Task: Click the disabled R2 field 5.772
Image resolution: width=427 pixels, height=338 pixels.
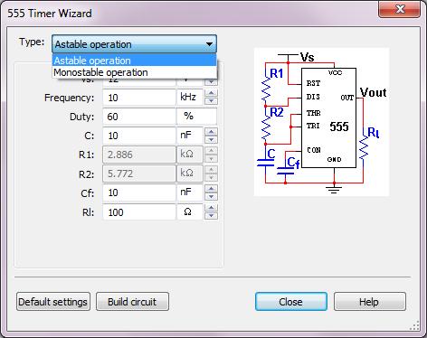Action: pyautogui.click(x=139, y=174)
